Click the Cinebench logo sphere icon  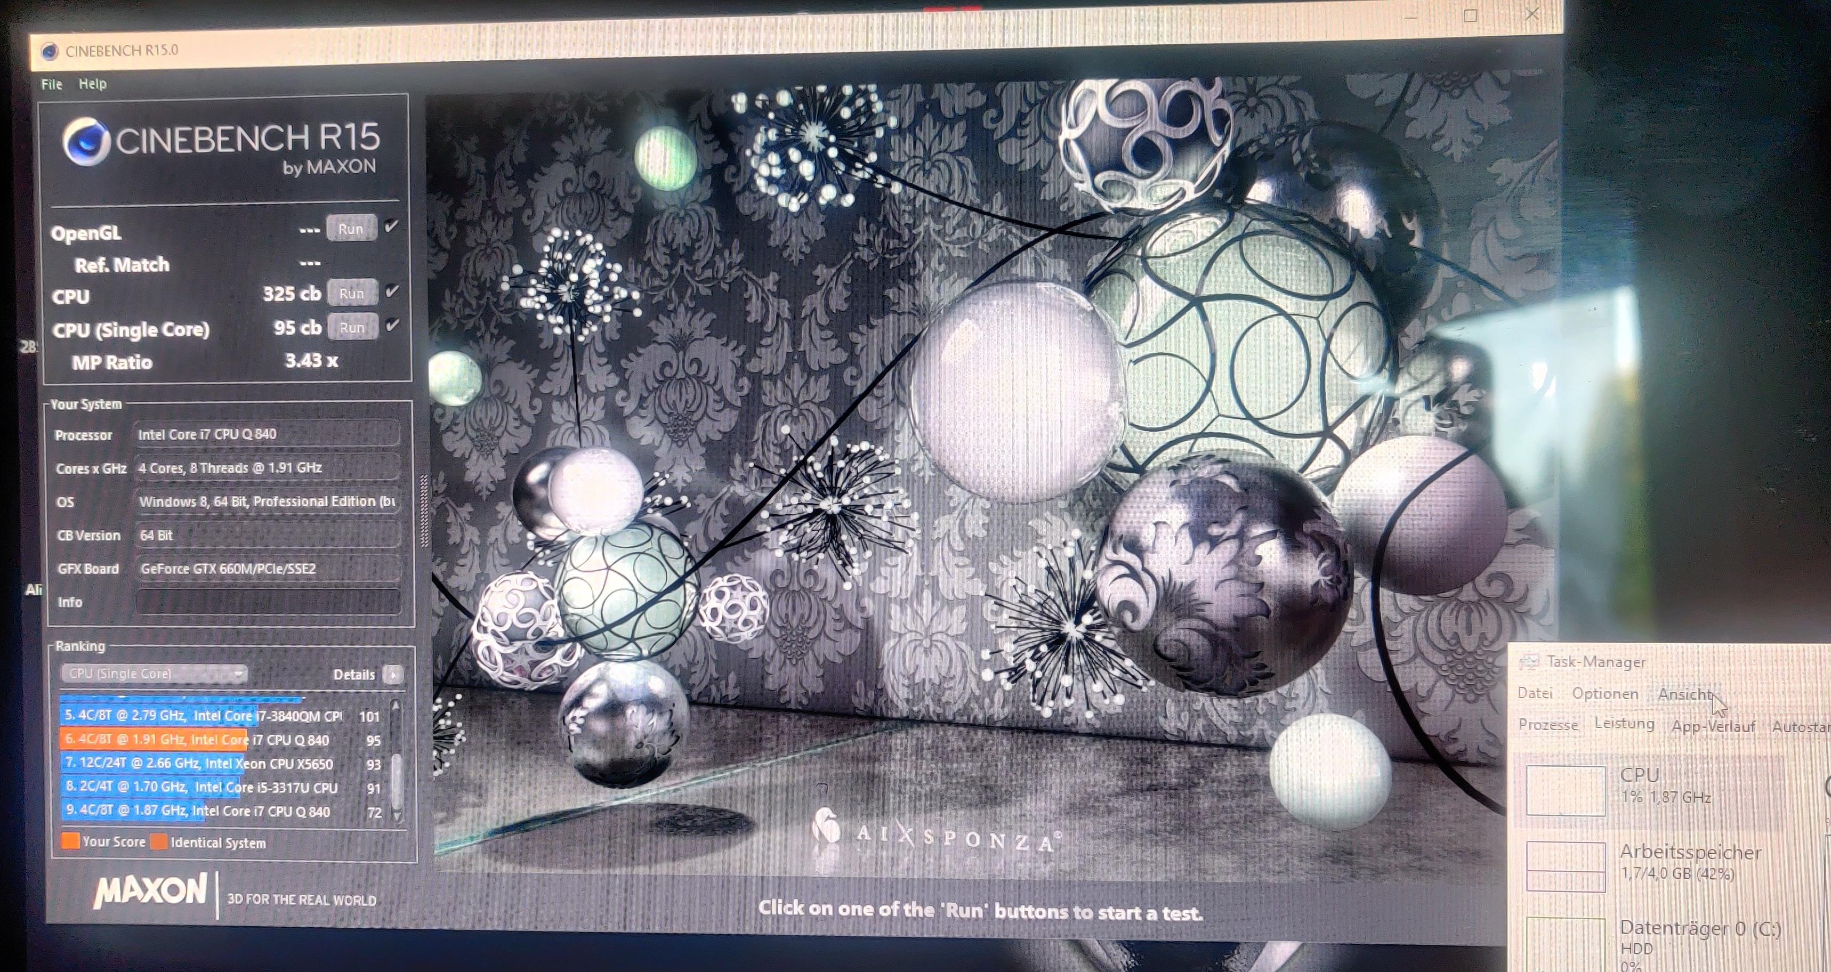click(86, 141)
